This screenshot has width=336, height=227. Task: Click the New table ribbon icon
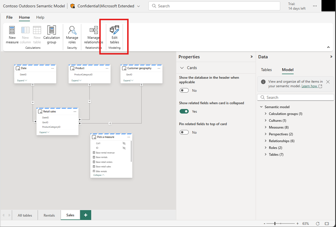37,30
